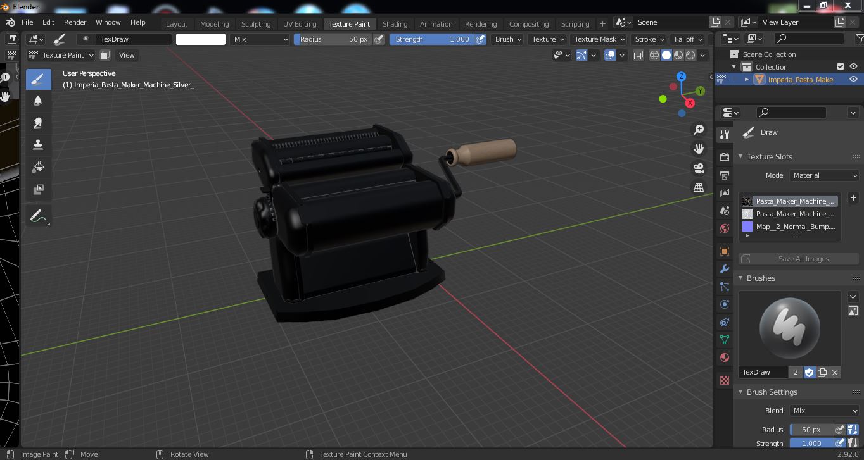Open the Falloff popover in header
This screenshot has width=864, height=460.
coord(687,39)
